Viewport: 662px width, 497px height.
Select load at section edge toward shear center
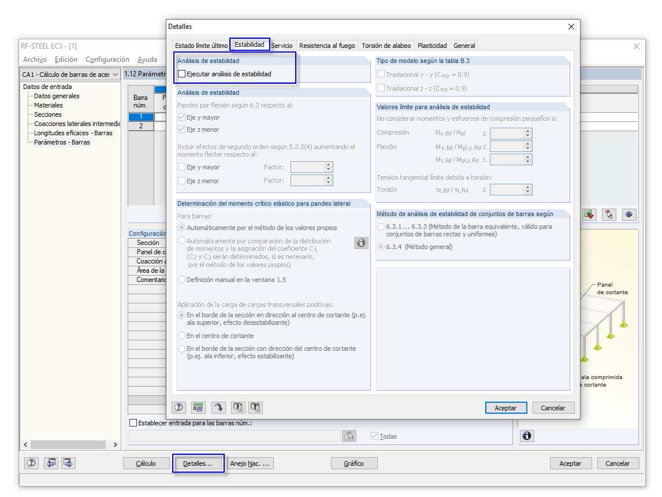click(181, 315)
